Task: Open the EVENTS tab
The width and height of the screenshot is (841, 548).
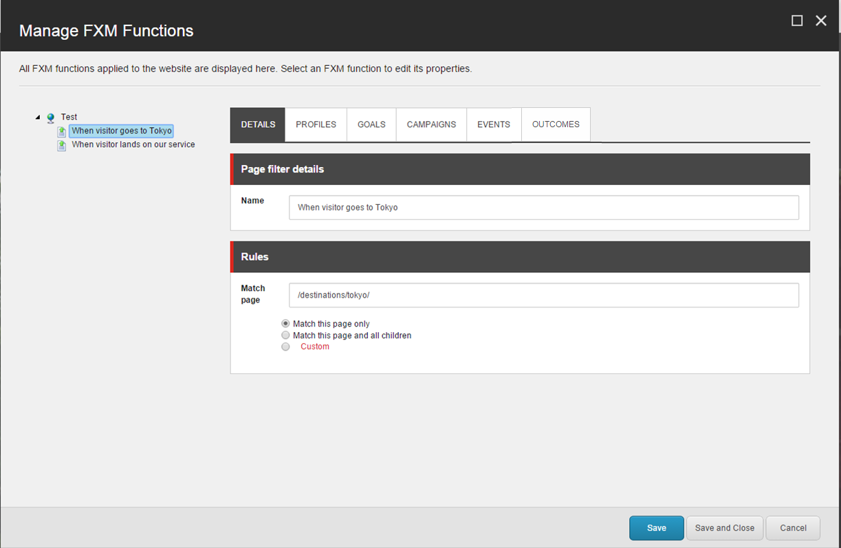Action: [493, 124]
